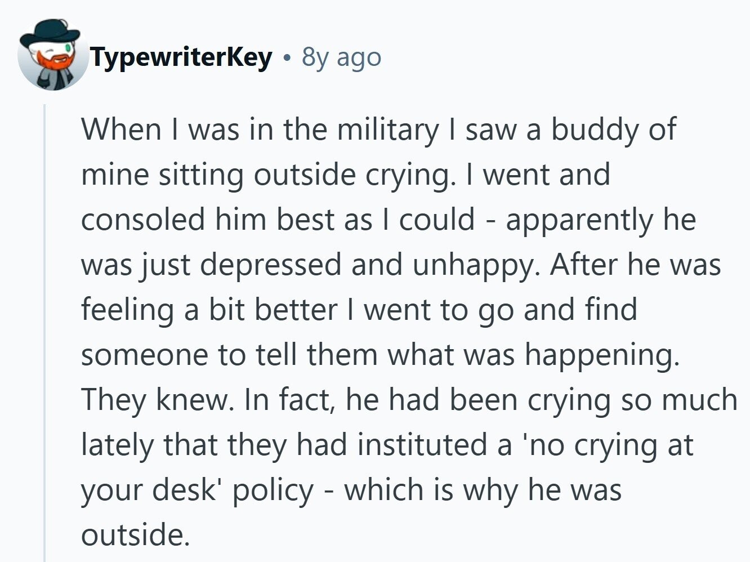Collapse the comment using the vertical thread line
This screenshot has height=562, width=750.
click(44, 332)
